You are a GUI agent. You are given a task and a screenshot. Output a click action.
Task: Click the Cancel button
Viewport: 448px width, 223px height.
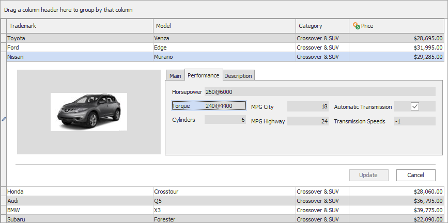(x=416, y=175)
